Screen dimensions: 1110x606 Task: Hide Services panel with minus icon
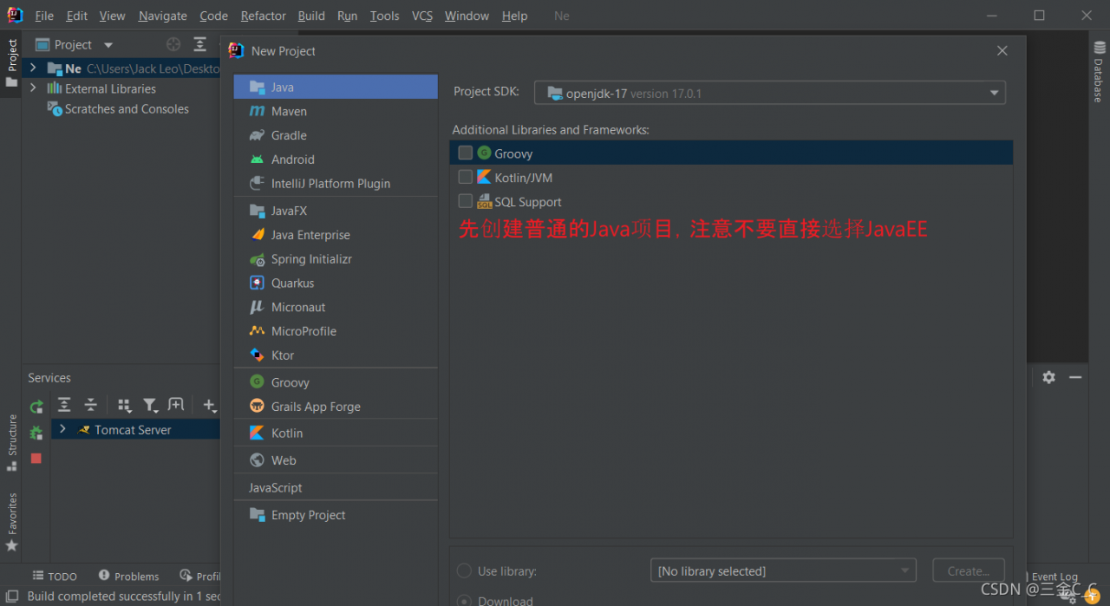(x=1075, y=377)
